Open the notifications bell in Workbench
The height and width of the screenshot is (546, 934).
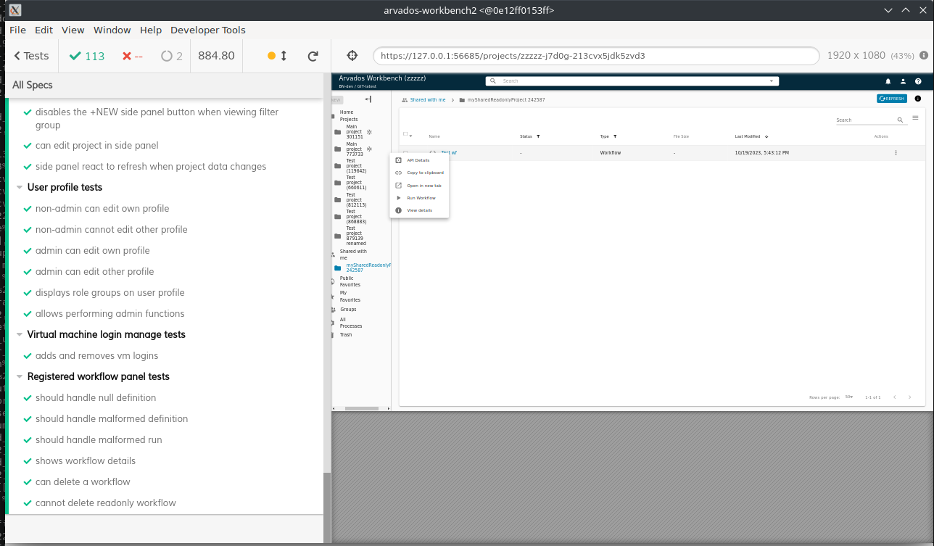point(888,81)
